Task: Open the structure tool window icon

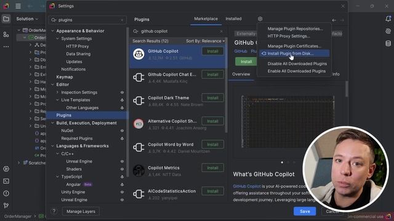Action: pyautogui.click(x=6, y=34)
